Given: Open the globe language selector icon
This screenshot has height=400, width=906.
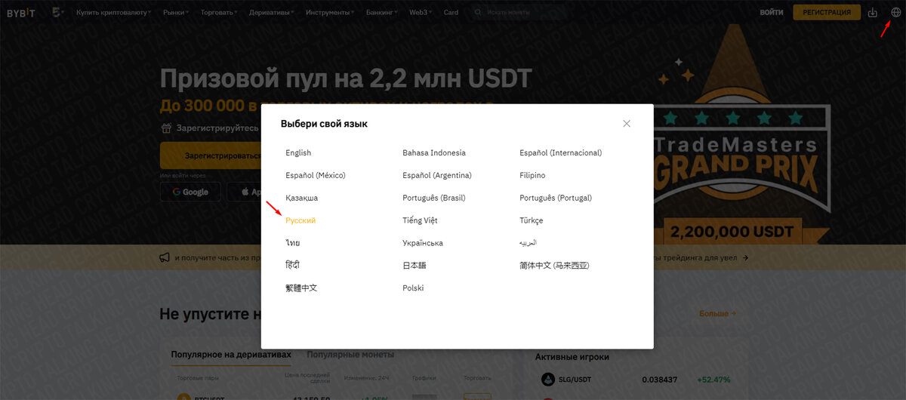Looking at the screenshot, I should [x=896, y=12].
